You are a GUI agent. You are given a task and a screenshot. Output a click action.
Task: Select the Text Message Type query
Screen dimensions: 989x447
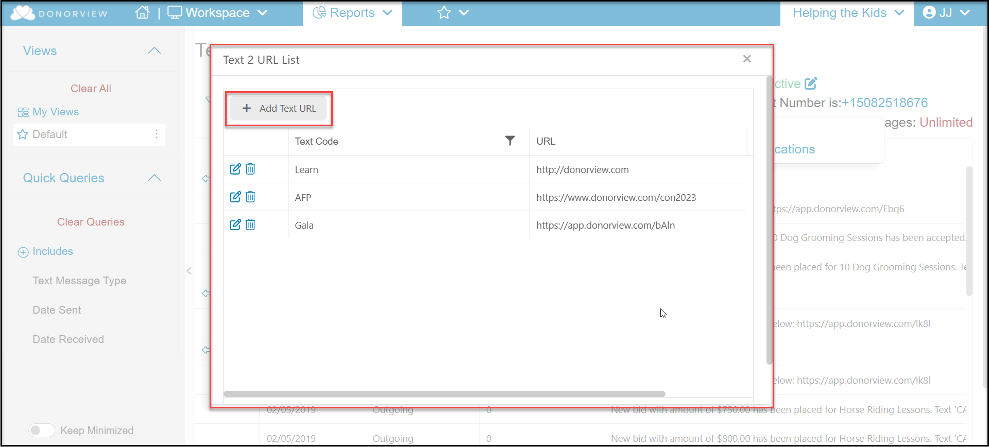coord(79,281)
